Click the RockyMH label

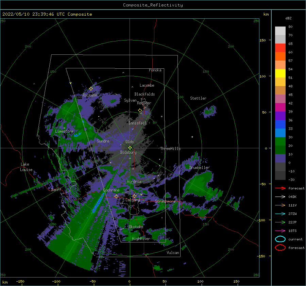90,95
